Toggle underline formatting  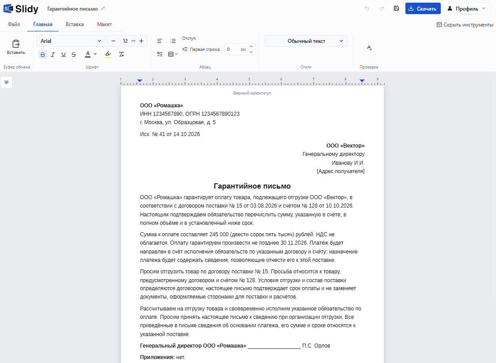[x=63, y=54]
